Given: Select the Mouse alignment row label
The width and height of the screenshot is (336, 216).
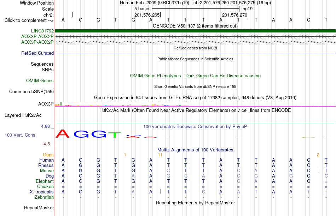Looking at the screenshot, I should [x=47, y=171].
